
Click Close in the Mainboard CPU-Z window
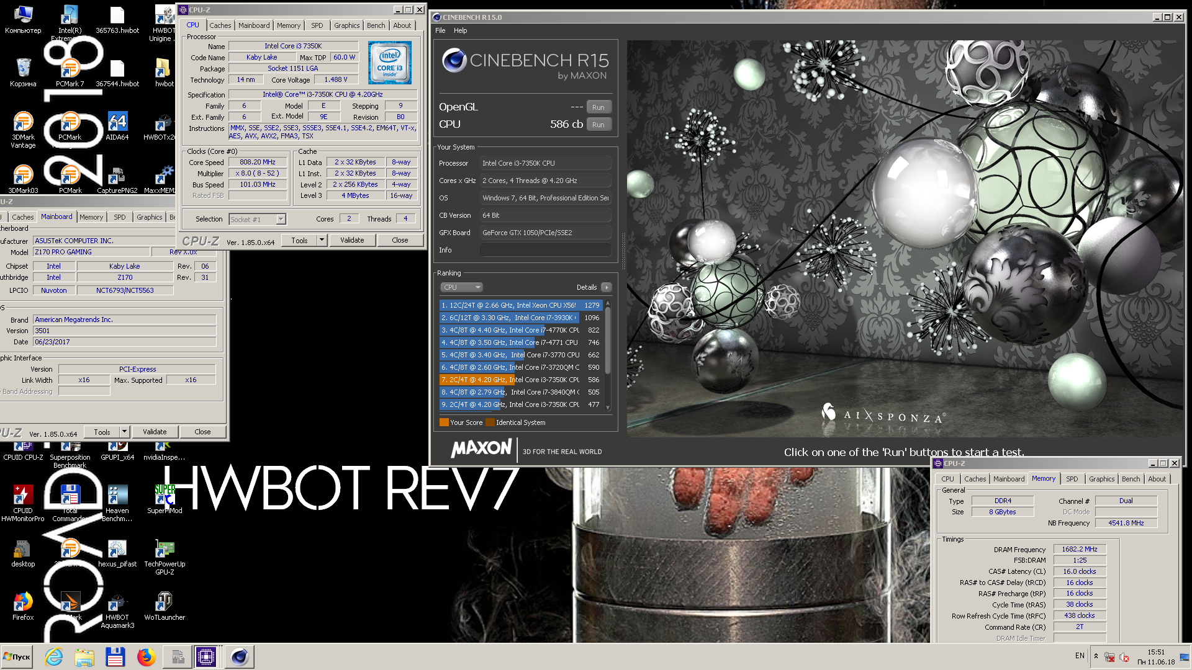(202, 432)
